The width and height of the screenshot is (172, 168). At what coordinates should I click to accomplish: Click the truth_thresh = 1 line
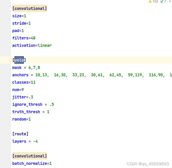coord(31,112)
